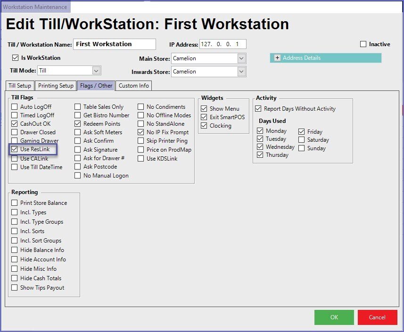Open the Main Store dropdown

click(241, 58)
